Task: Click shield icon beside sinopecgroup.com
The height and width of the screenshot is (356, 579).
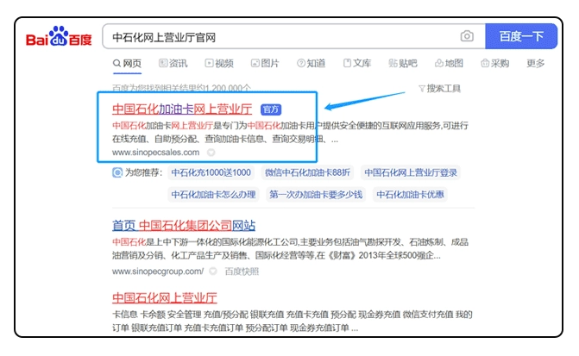Action: 213,272
